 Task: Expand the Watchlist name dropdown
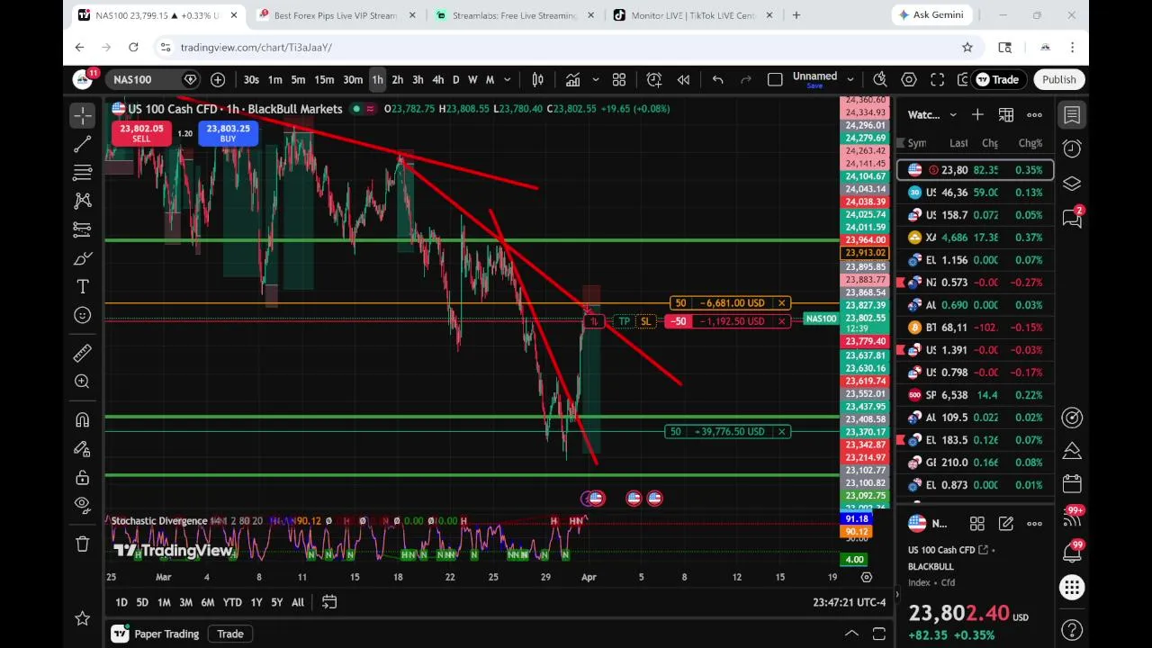[x=952, y=115]
